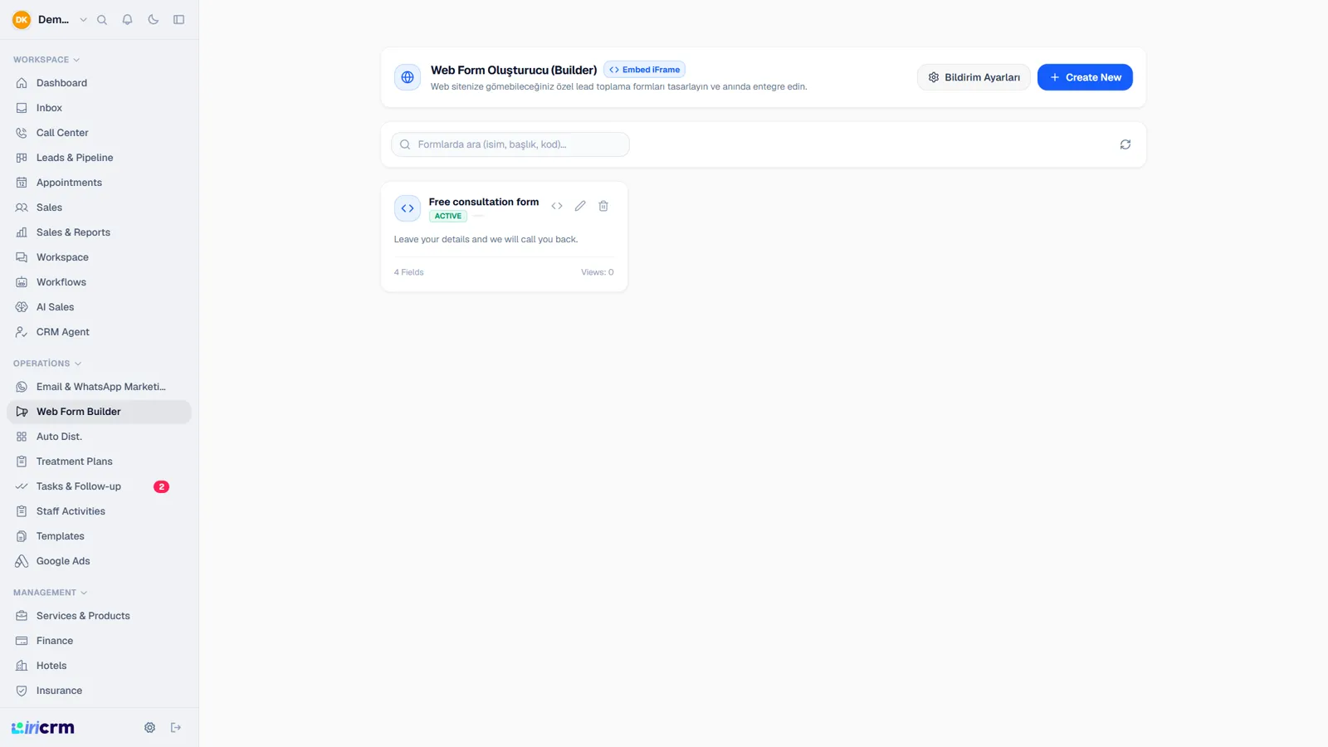Toggle dark mode moon icon
The height and width of the screenshot is (747, 1328).
click(154, 20)
